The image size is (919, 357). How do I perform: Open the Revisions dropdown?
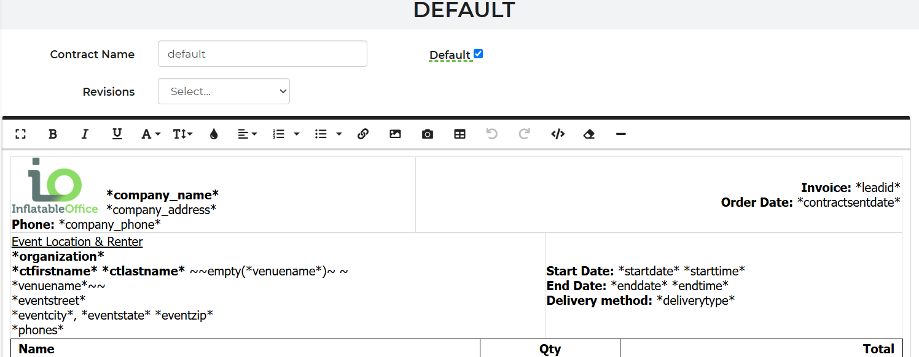[224, 91]
